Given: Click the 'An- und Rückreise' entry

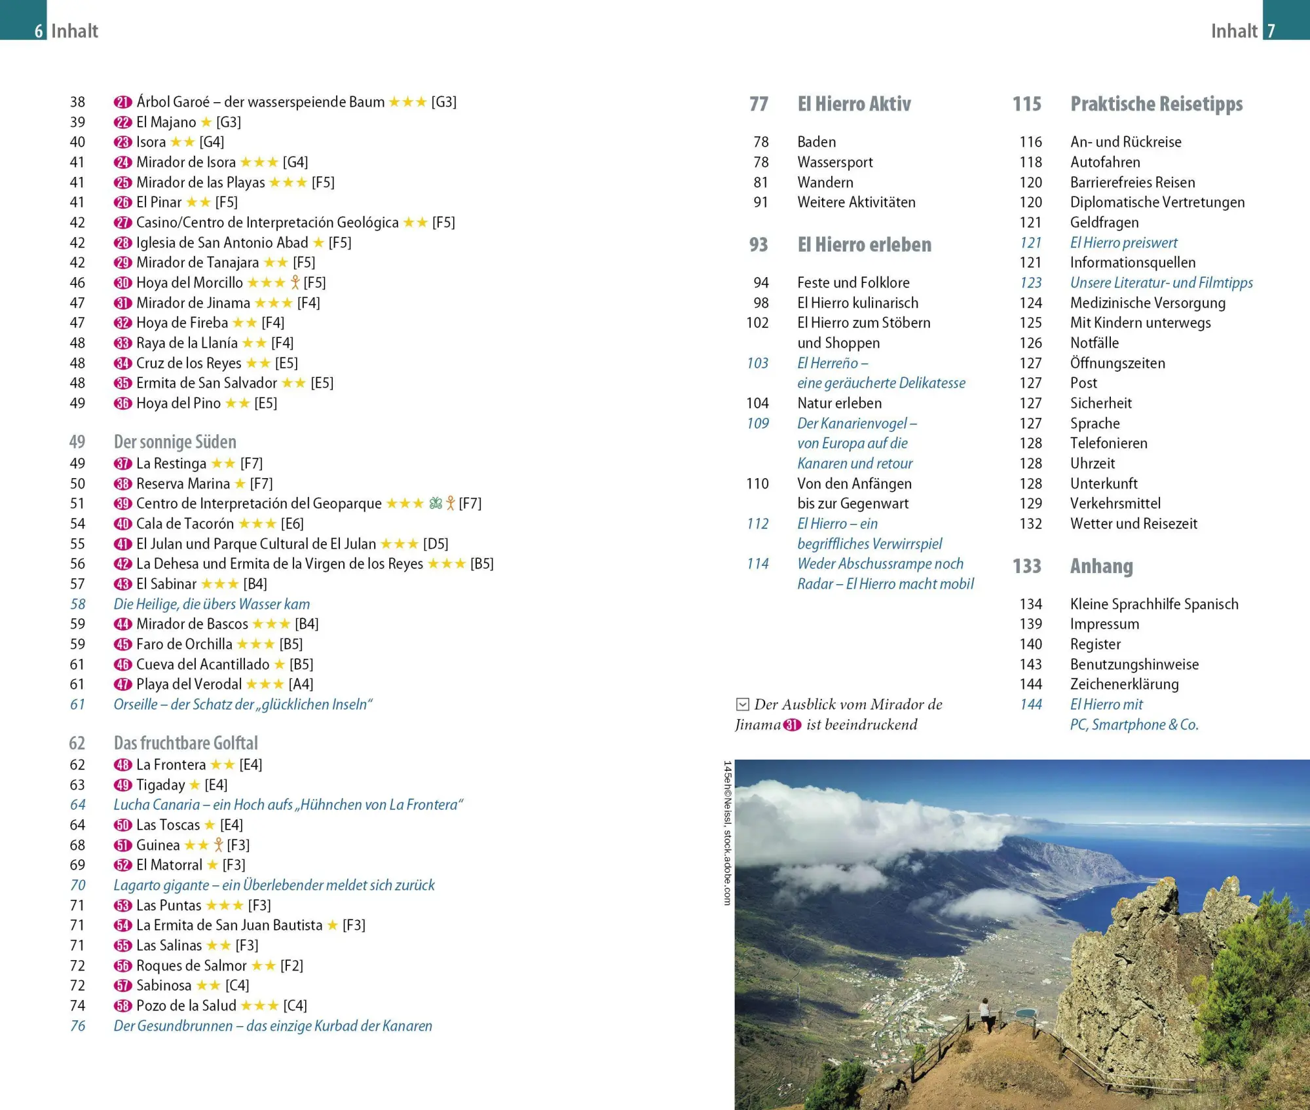Looking at the screenshot, I should tap(1126, 142).
